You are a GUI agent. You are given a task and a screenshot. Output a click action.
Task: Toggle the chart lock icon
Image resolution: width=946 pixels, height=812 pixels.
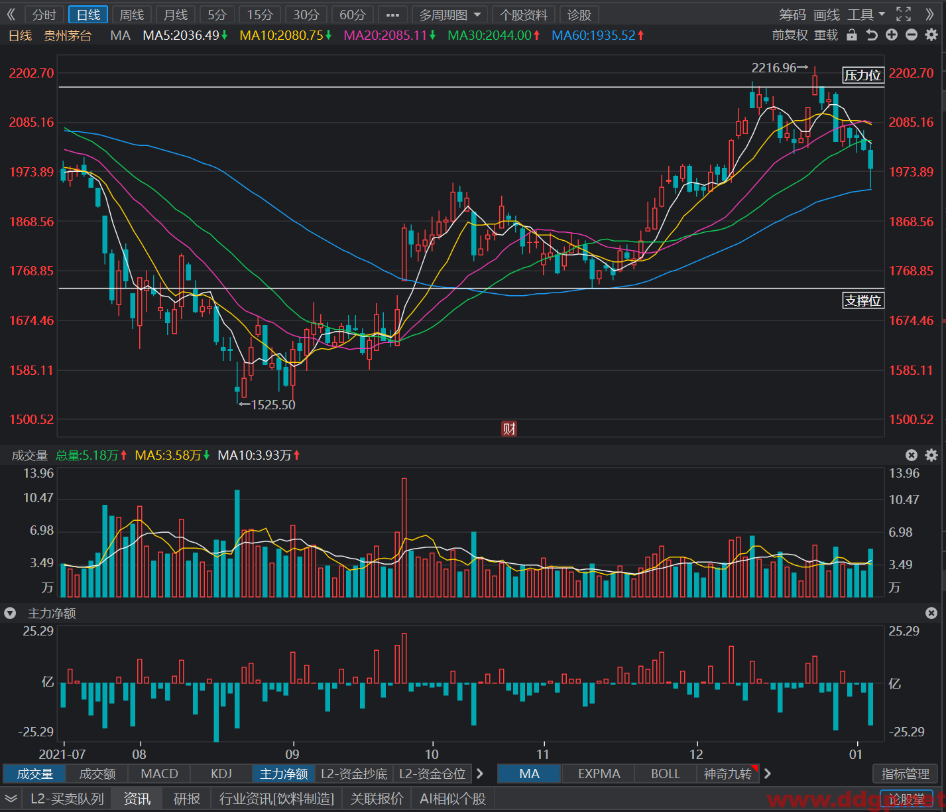click(852, 35)
